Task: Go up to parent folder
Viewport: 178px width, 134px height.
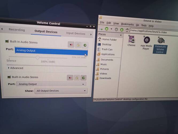Action: click(122, 30)
